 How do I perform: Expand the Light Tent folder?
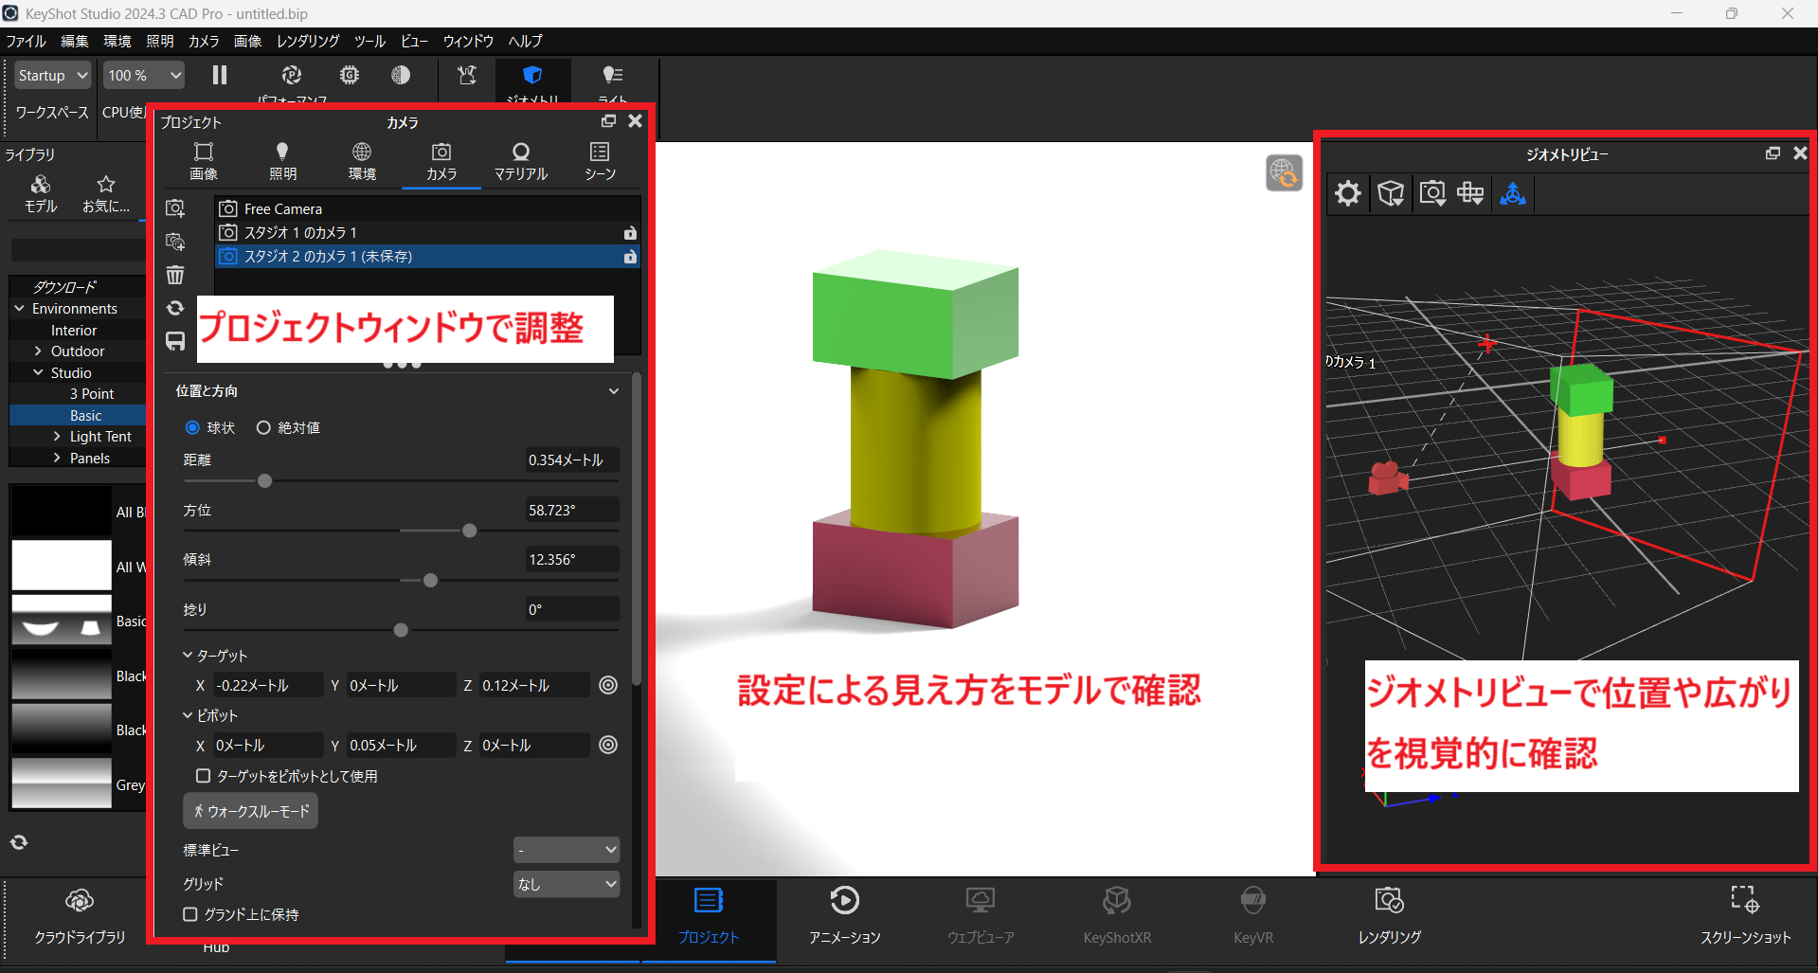(57, 437)
